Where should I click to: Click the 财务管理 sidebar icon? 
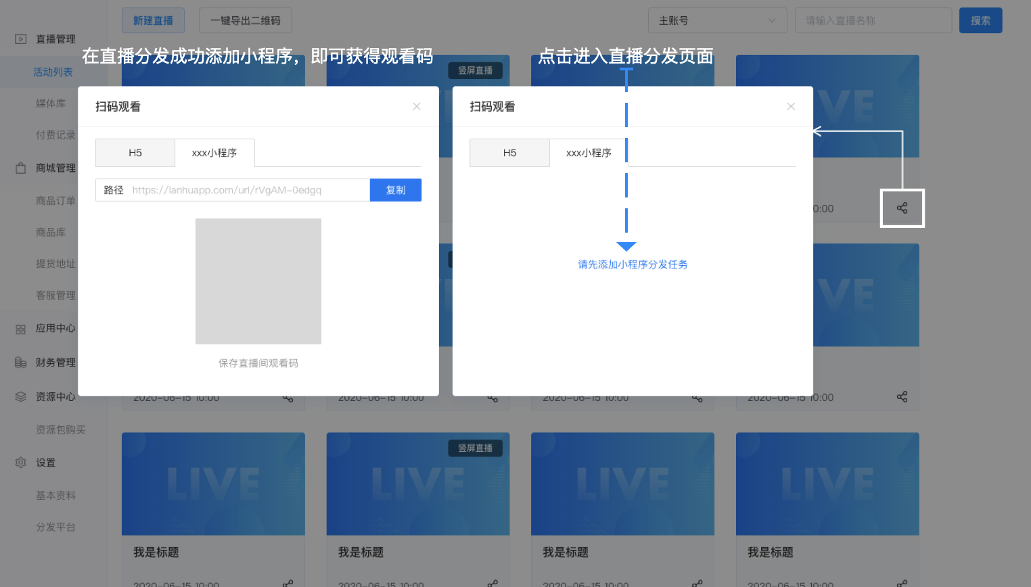click(21, 362)
